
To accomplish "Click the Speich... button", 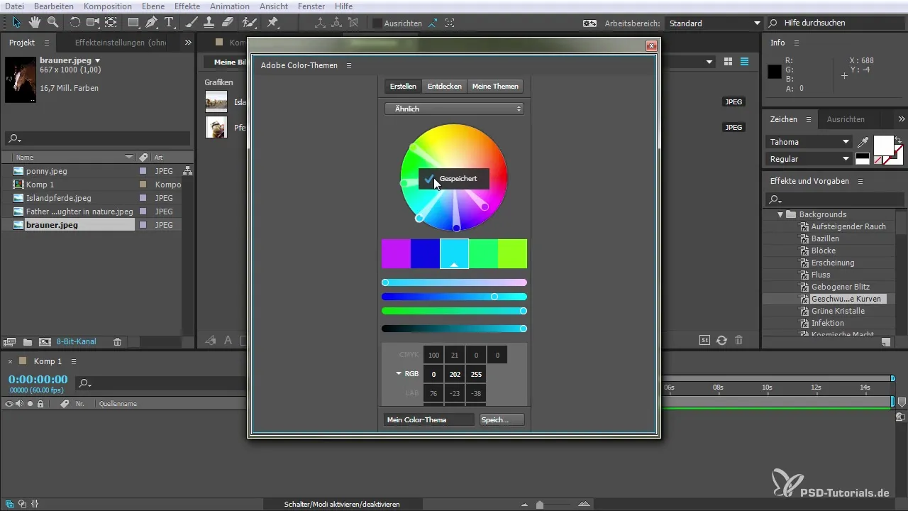I will tap(502, 419).
